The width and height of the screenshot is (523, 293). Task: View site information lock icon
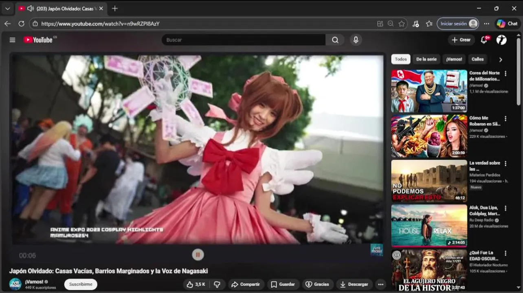point(35,24)
